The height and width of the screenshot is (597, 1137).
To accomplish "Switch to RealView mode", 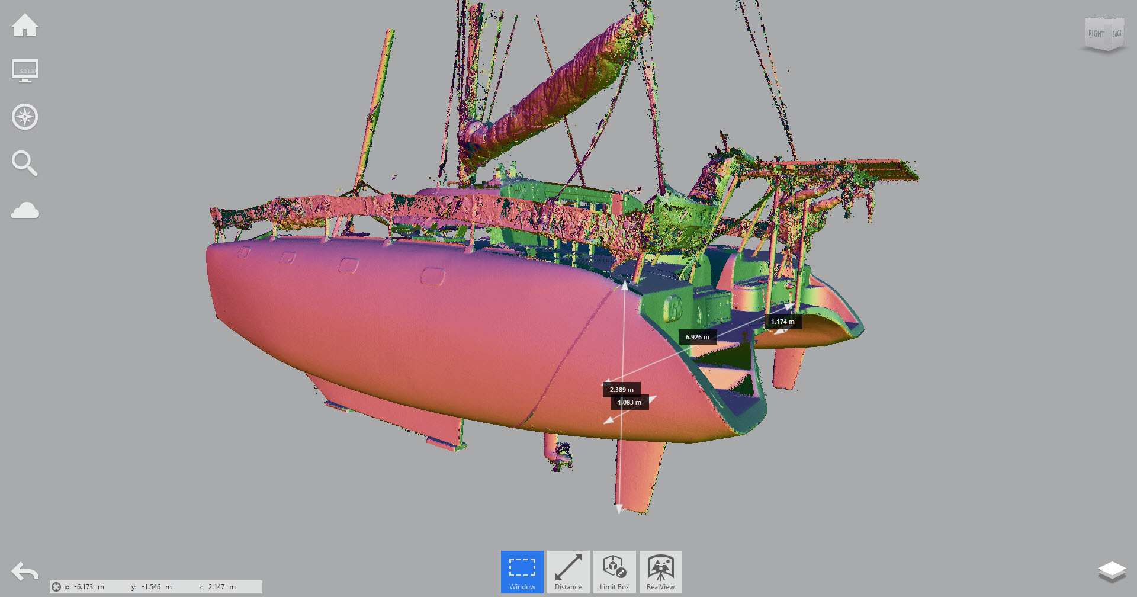I will pos(660,572).
